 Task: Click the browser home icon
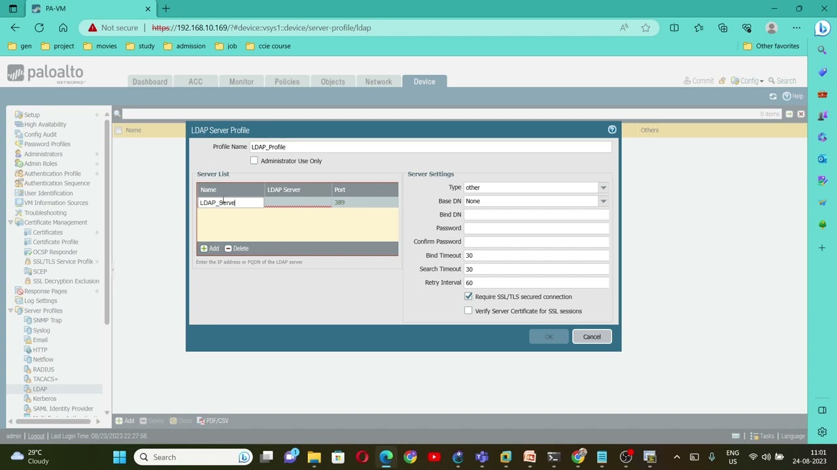coord(63,27)
